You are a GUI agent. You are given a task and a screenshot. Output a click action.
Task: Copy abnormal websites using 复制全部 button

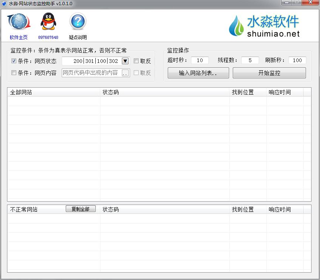pos(81,209)
